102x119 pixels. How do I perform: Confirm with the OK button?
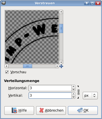(x=83, y=110)
